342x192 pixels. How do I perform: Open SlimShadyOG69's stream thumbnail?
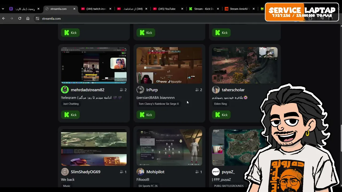tap(94, 147)
